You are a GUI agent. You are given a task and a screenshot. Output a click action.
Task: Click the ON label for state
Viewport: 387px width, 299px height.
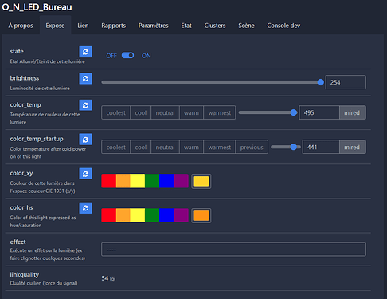(x=147, y=56)
